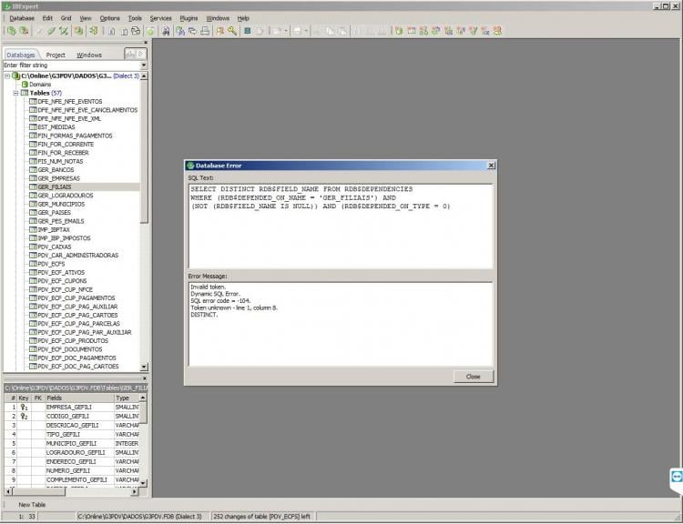This screenshot has width=683, height=524.
Task: Click the New Table toolbar icon
Action: coord(412,31)
